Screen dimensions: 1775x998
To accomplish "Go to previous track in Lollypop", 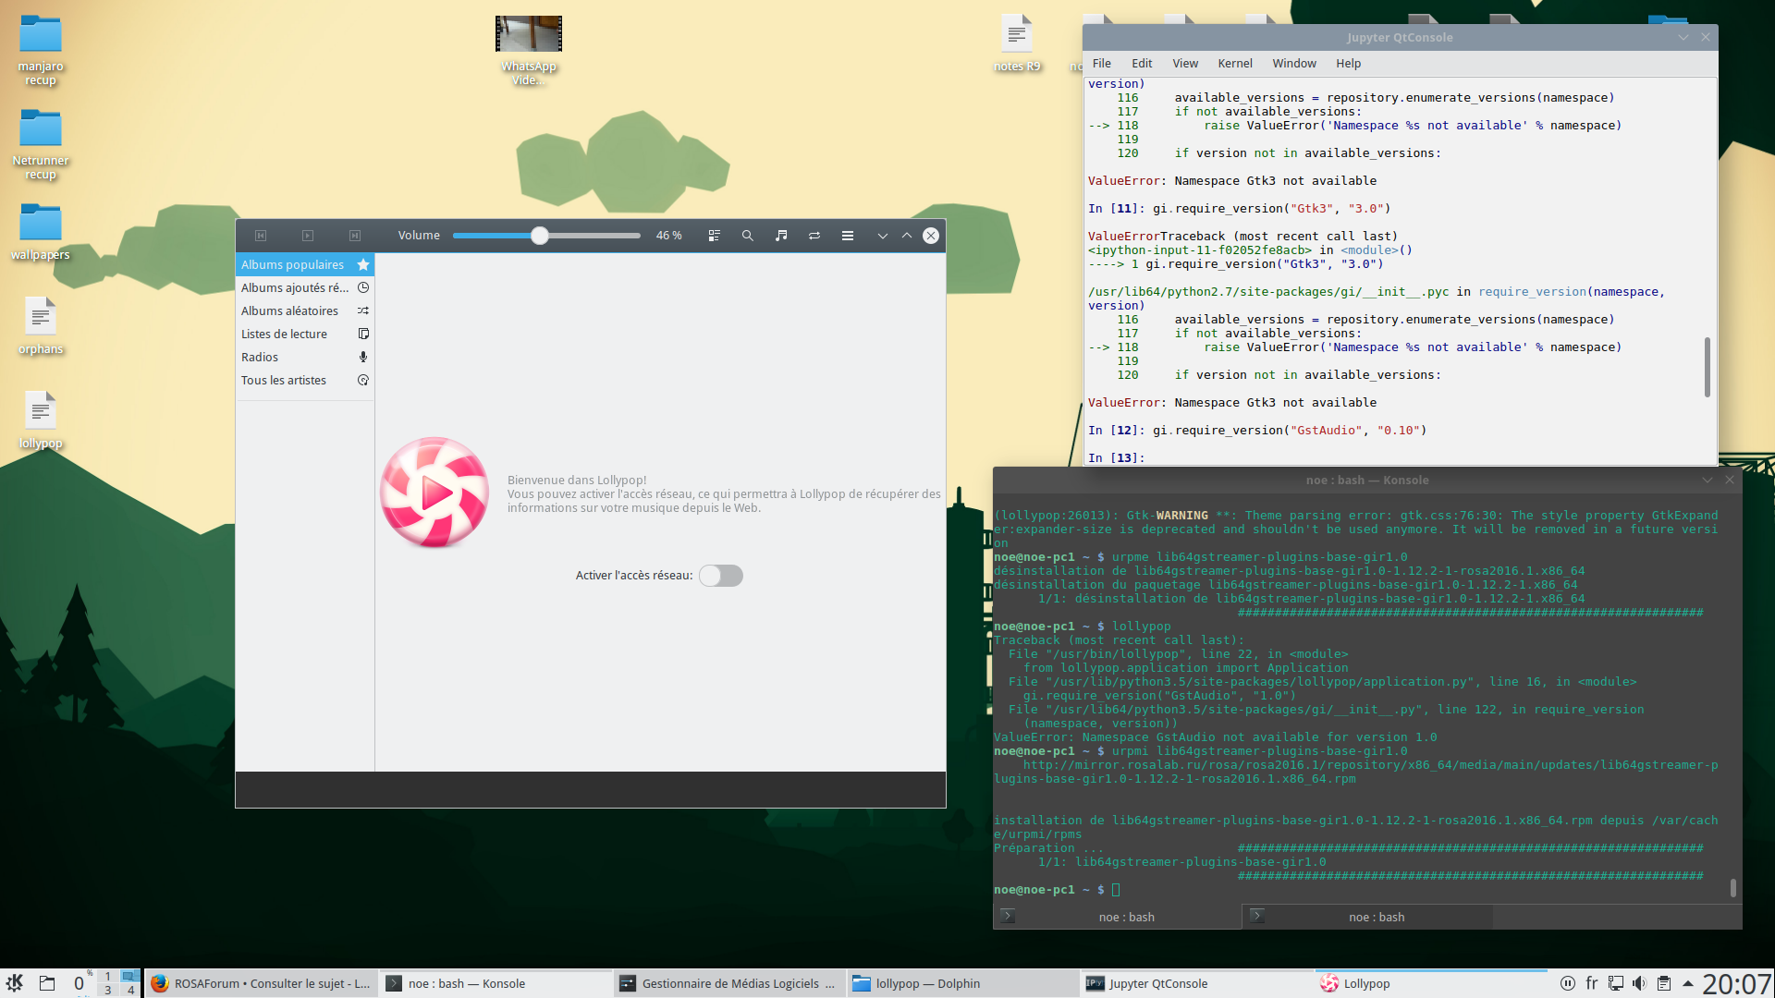I will pyautogui.click(x=261, y=236).
